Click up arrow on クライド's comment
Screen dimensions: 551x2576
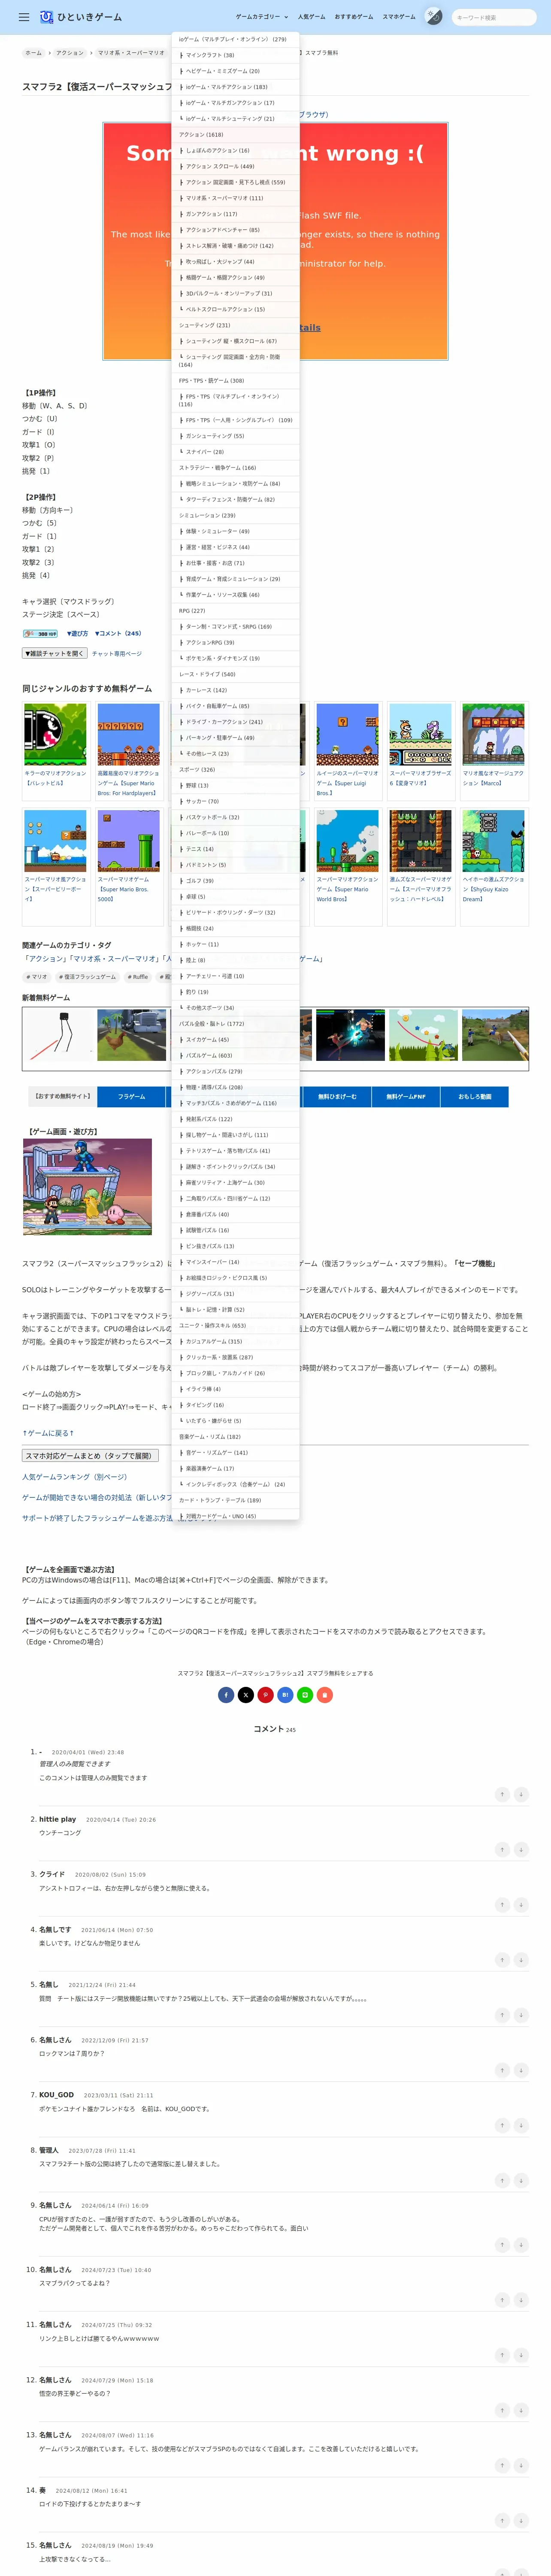tap(502, 1905)
